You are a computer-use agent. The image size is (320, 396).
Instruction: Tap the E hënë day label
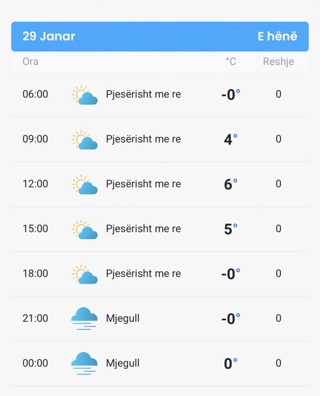pos(277,36)
